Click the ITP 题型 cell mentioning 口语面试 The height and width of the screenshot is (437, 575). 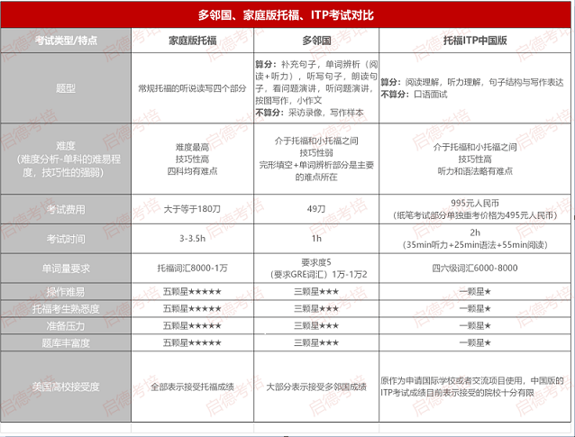[x=475, y=88]
